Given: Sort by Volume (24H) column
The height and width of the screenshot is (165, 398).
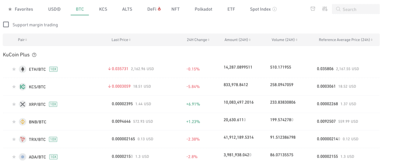Looking at the screenshot, I should pyautogui.click(x=284, y=40).
